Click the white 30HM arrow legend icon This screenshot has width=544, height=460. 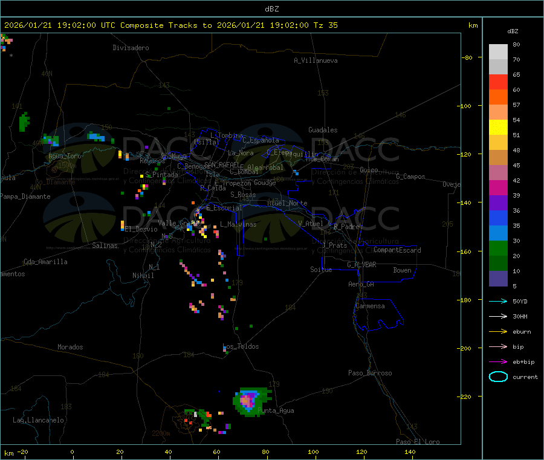coord(498,316)
